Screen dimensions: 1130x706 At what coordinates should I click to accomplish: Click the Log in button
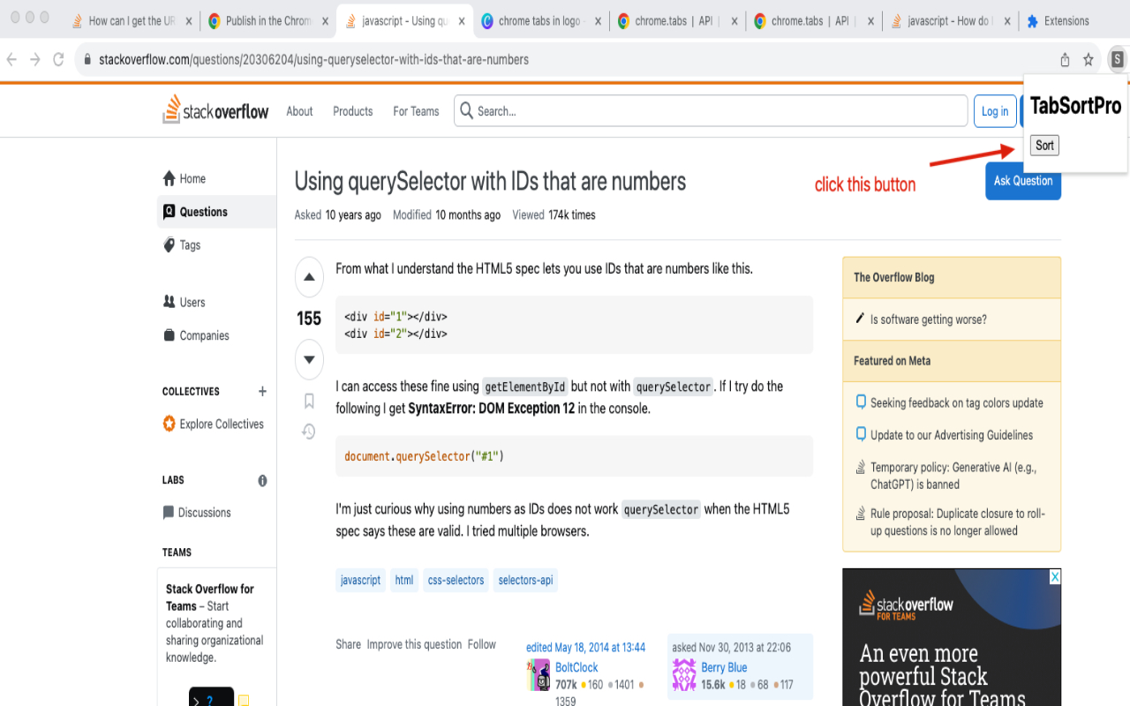coord(994,111)
